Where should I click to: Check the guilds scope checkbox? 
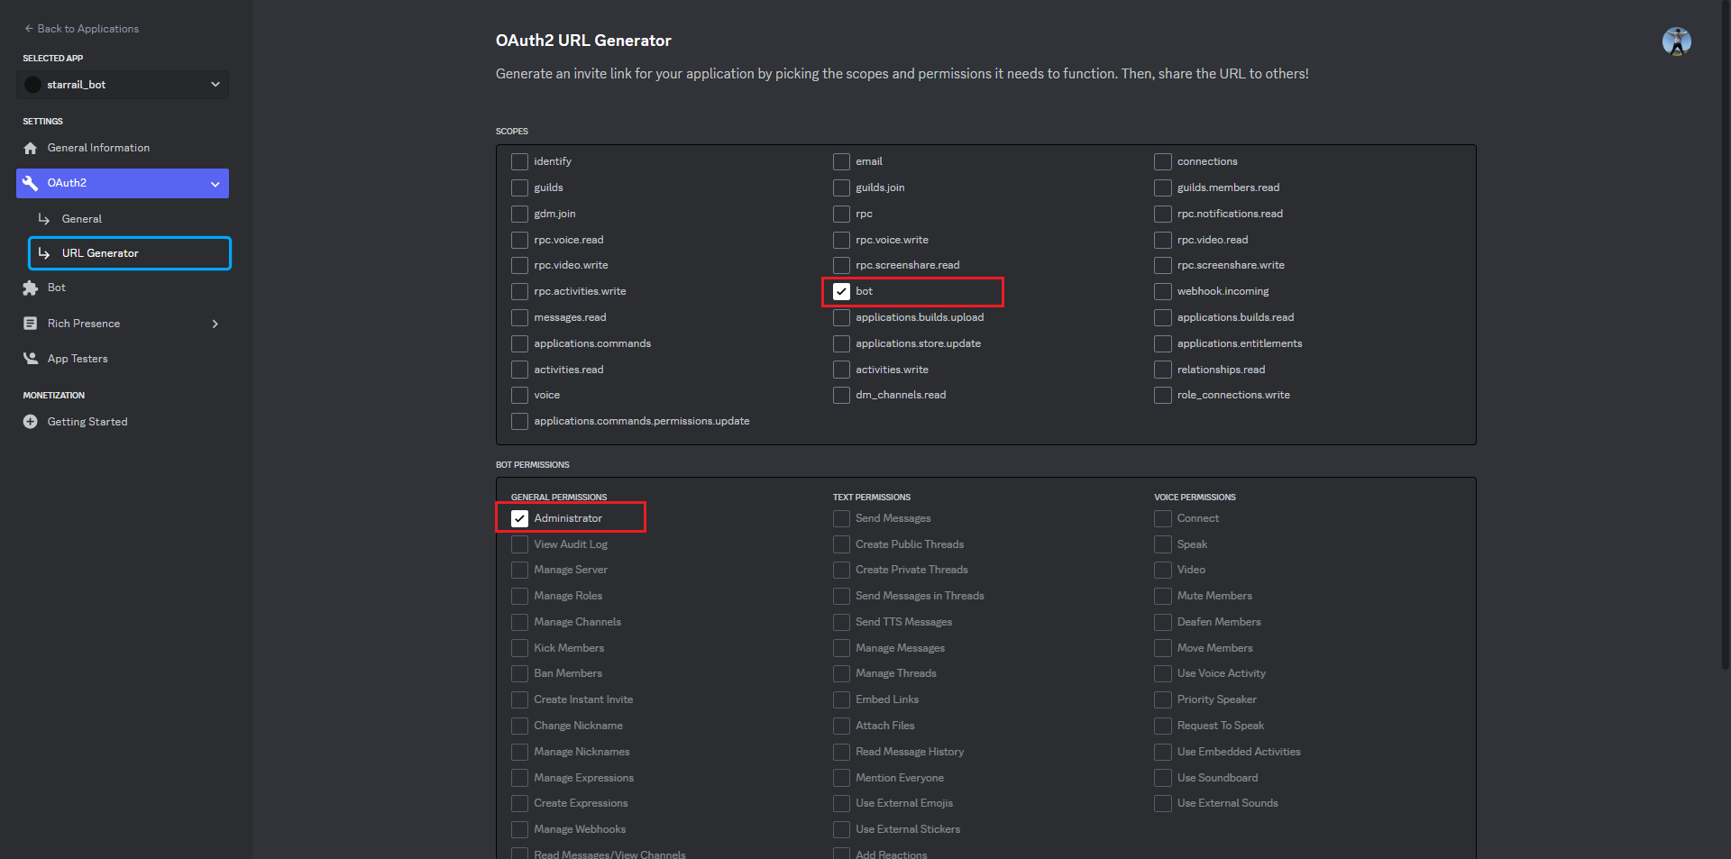519,187
